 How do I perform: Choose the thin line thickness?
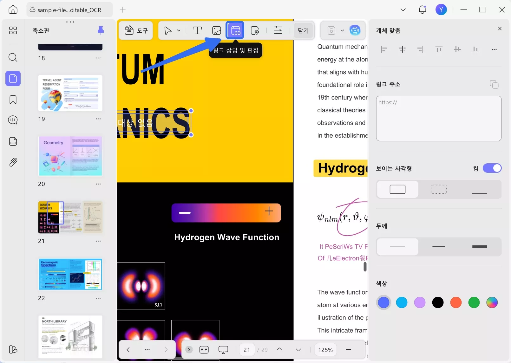pyautogui.click(x=397, y=247)
